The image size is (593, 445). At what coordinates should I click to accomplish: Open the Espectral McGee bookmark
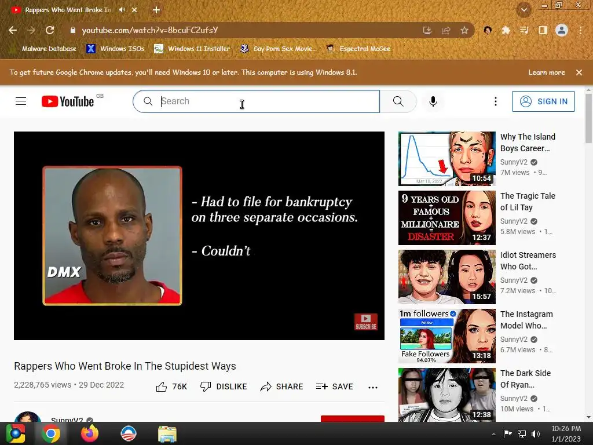tap(358, 49)
